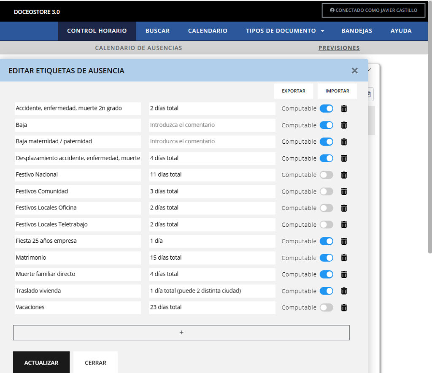Turn on Computable for Festivos Locales Oficina
Screen dimensions: 432x373
327,208
